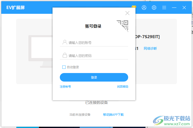Viewport: 193px width, 128px height.
Task: Enable the 自动登录 checkbox
Action: (64, 67)
